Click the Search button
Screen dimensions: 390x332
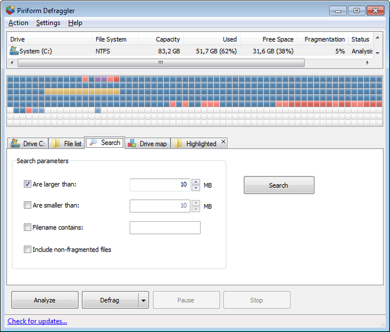(279, 185)
